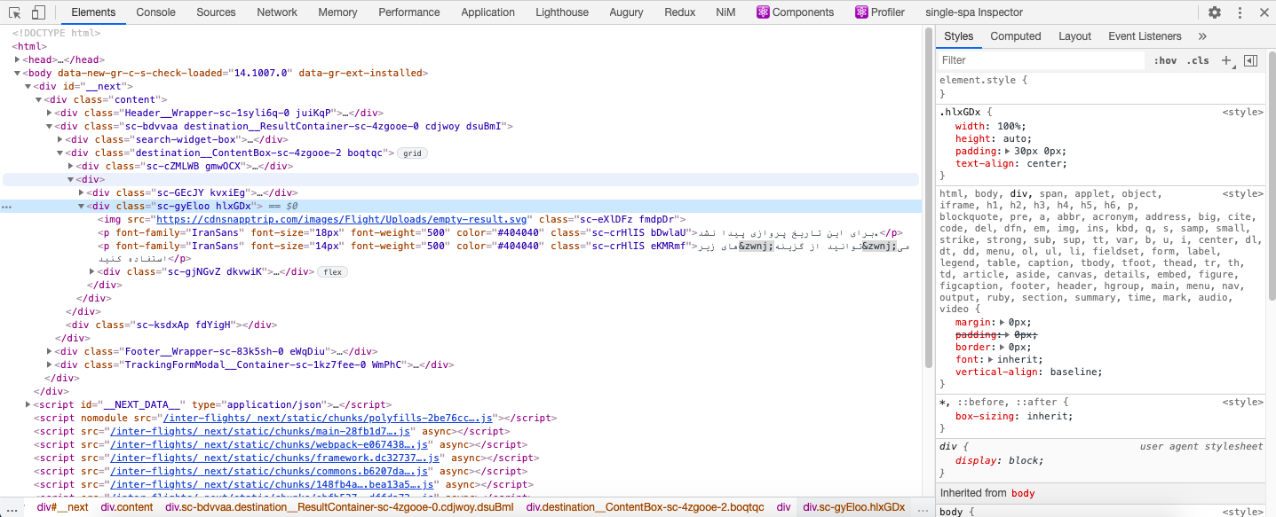Toggle the device toolbar icon
Screen dimensions: 1276x517
(x=38, y=12)
